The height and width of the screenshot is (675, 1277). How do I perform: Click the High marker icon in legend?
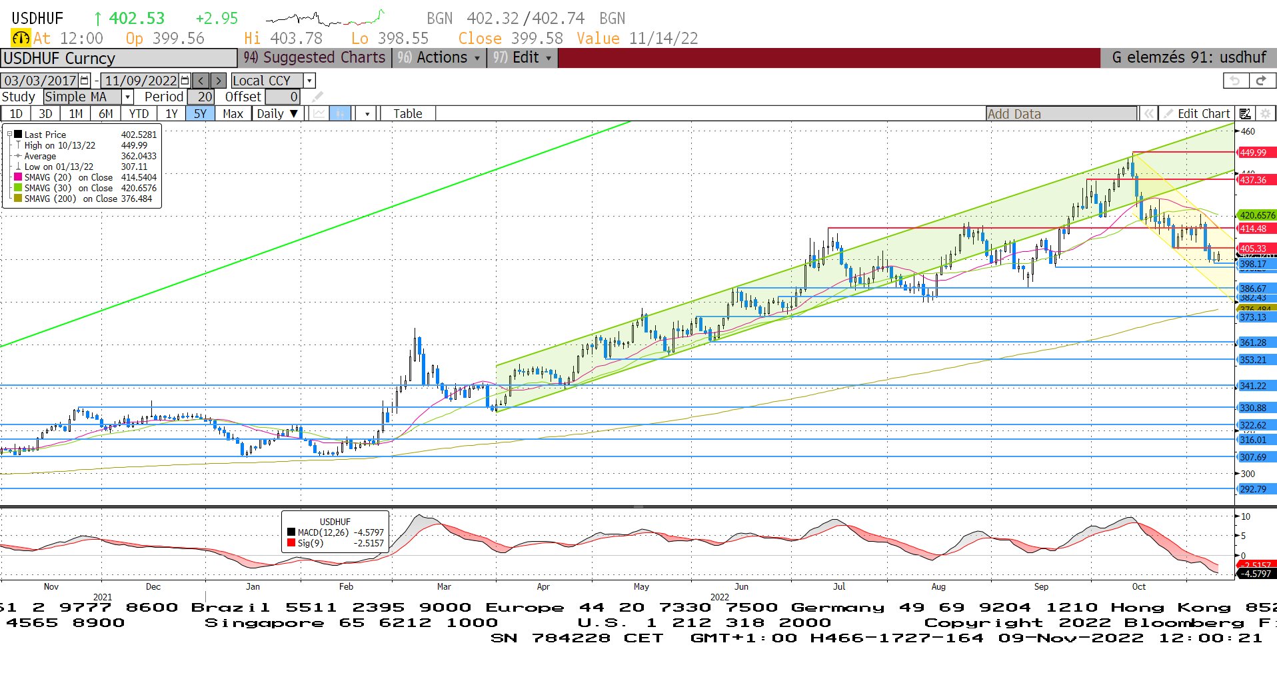(19, 145)
